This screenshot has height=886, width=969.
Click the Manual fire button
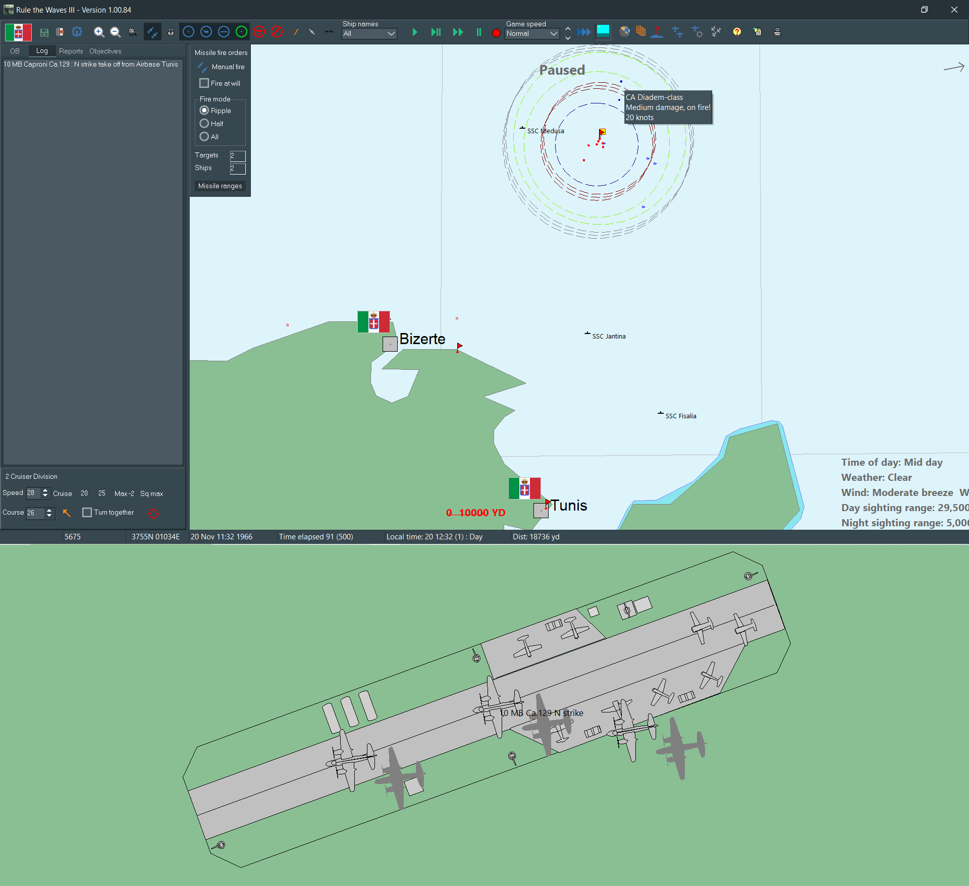click(221, 67)
